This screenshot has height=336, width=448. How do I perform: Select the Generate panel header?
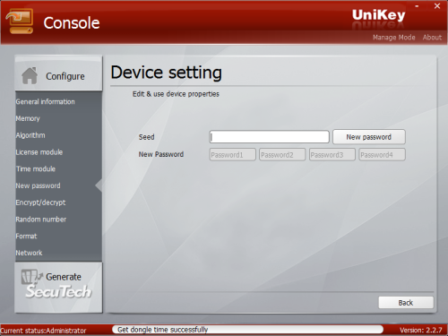pos(58,288)
